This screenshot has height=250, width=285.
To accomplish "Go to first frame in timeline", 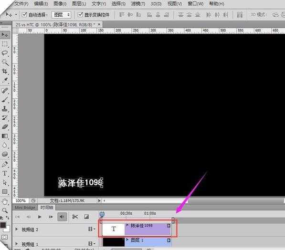I will coord(17,217).
